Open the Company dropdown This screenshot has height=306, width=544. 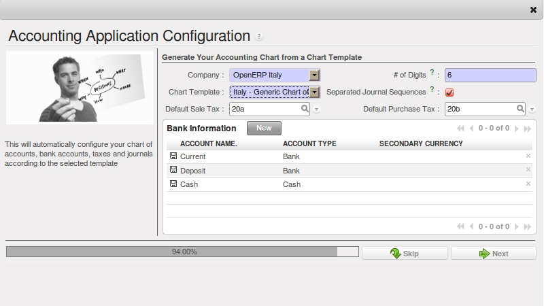click(314, 75)
